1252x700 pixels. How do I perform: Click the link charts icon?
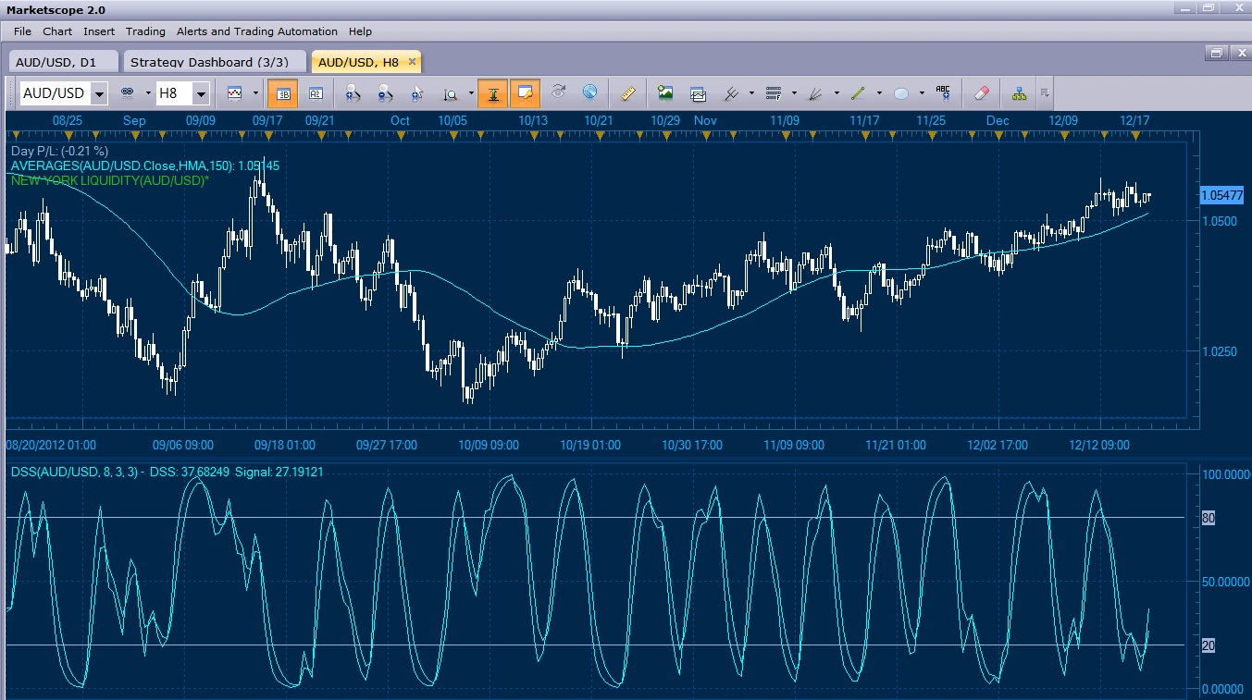(x=128, y=93)
